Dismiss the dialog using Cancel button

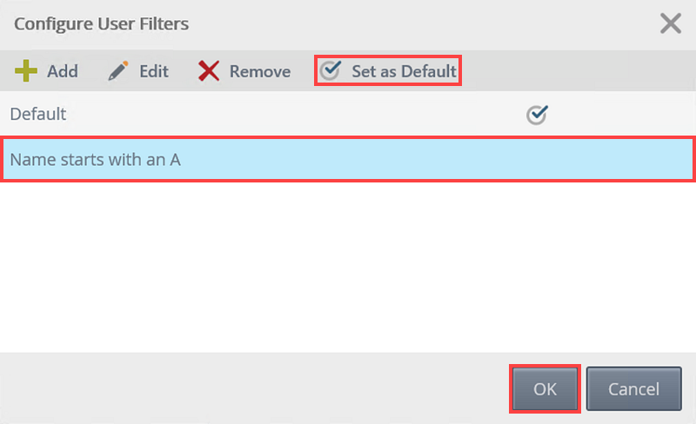(634, 389)
